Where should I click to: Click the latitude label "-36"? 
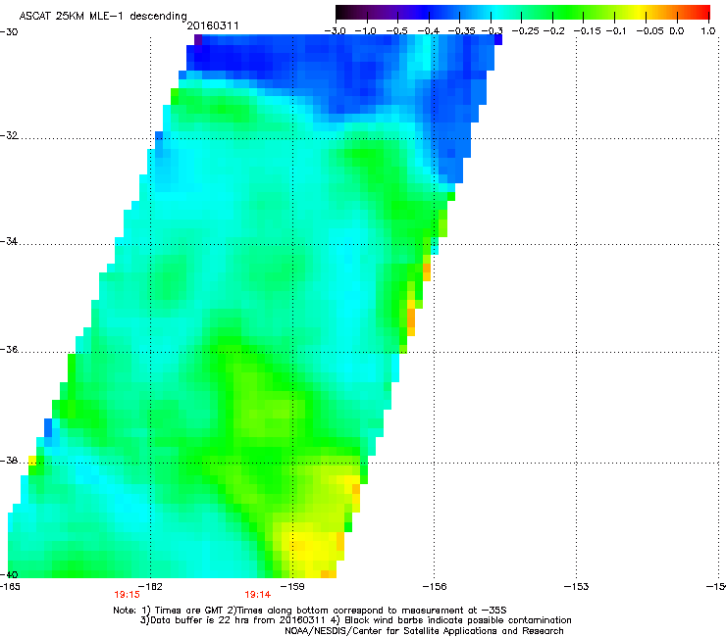pos(9,349)
